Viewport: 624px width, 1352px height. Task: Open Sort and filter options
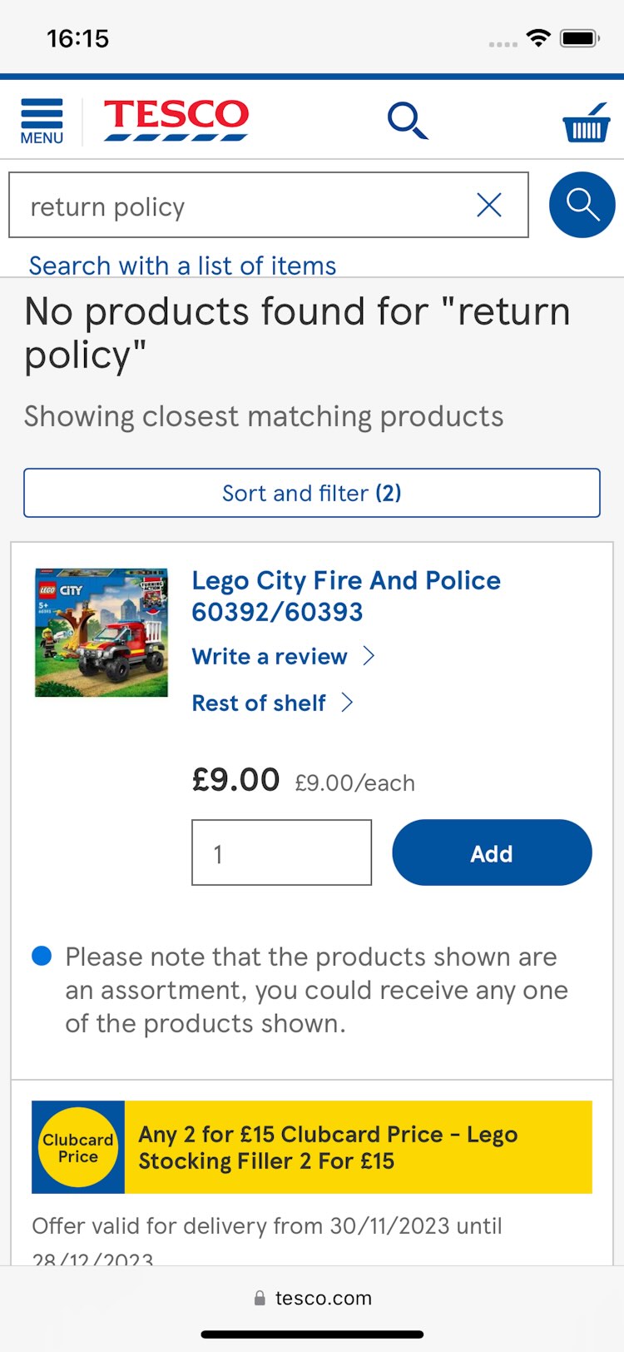312,493
